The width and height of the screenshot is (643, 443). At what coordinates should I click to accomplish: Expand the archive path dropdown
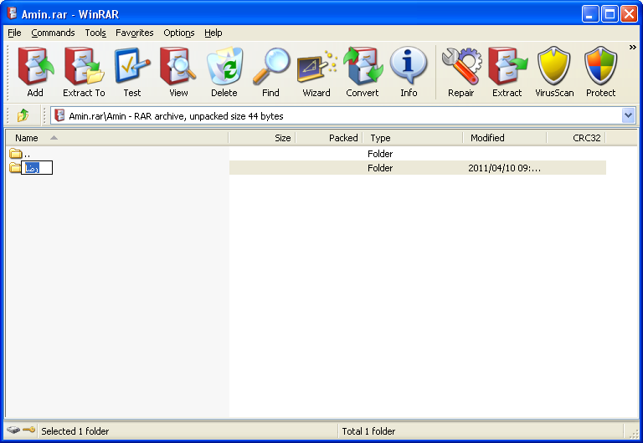coord(628,115)
